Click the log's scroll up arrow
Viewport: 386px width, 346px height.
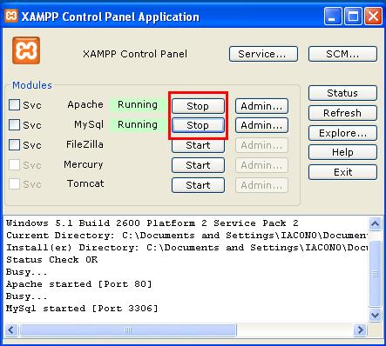[x=375, y=223]
